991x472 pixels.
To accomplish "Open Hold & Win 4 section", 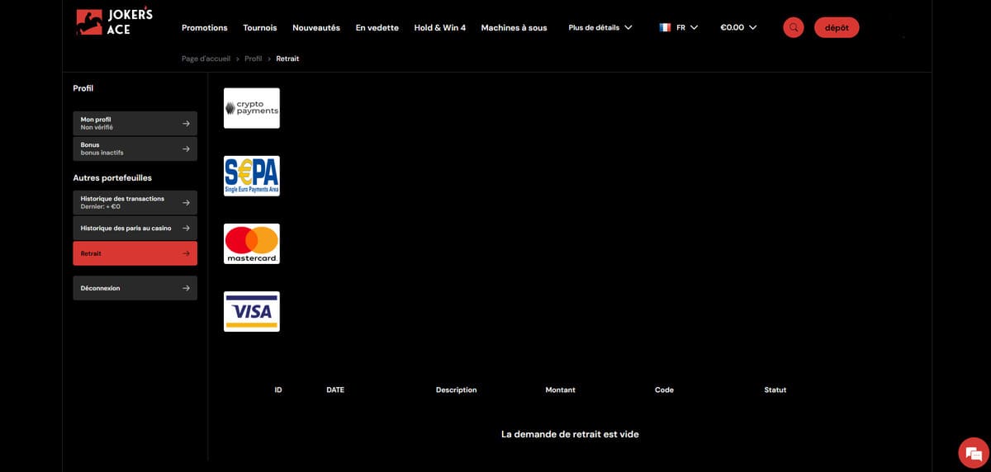I will 439,27.
